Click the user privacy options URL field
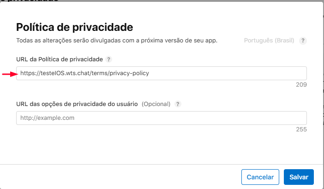The image size is (324, 189). pyautogui.click(x=162, y=118)
